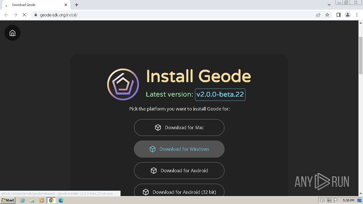
Task: Open the Windows Start menu
Action: pos(8,200)
